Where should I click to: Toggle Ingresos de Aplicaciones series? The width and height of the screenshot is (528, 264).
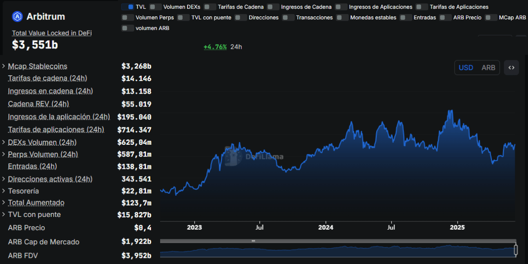[x=341, y=7]
